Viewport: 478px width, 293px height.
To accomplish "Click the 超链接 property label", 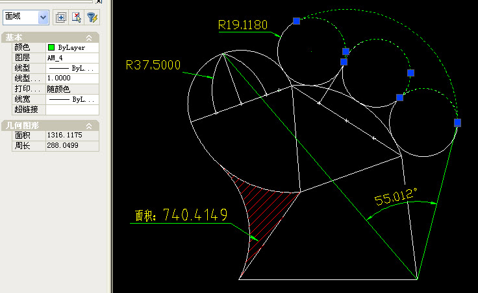I will (x=26, y=110).
